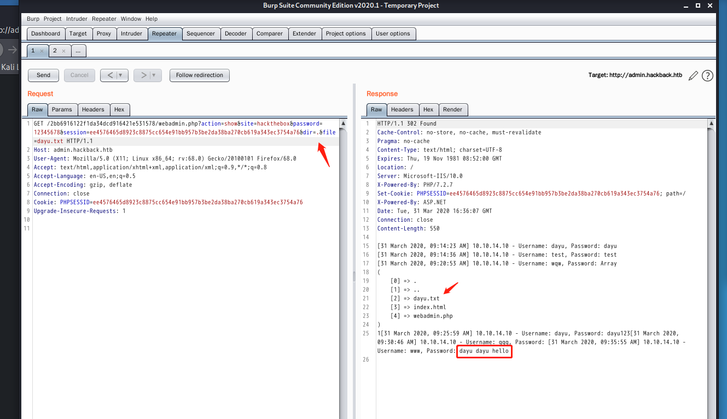The height and width of the screenshot is (419, 727).
Task: Select the request Hex tab
Action: (x=119, y=109)
